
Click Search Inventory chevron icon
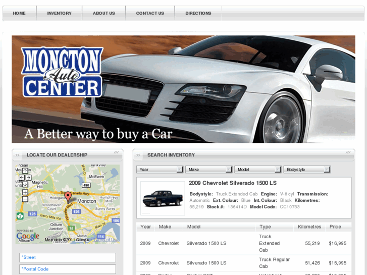click(x=138, y=155)
